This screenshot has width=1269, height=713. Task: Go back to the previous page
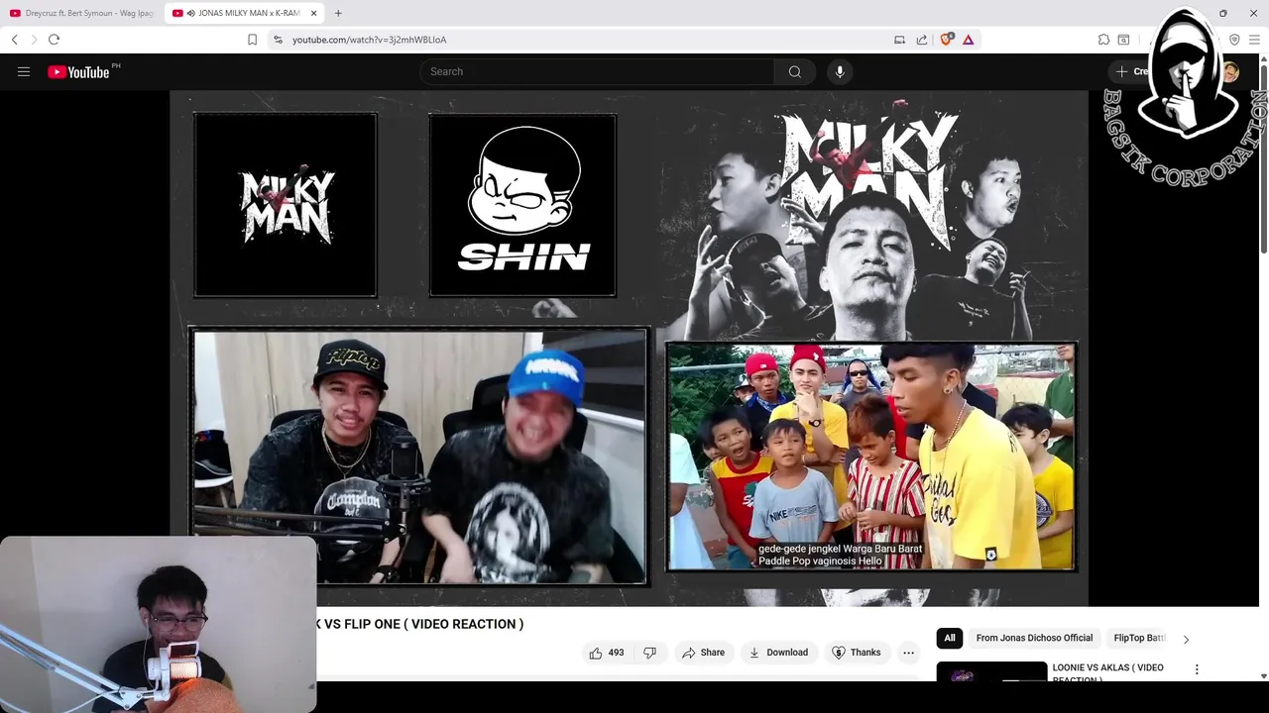14,40
